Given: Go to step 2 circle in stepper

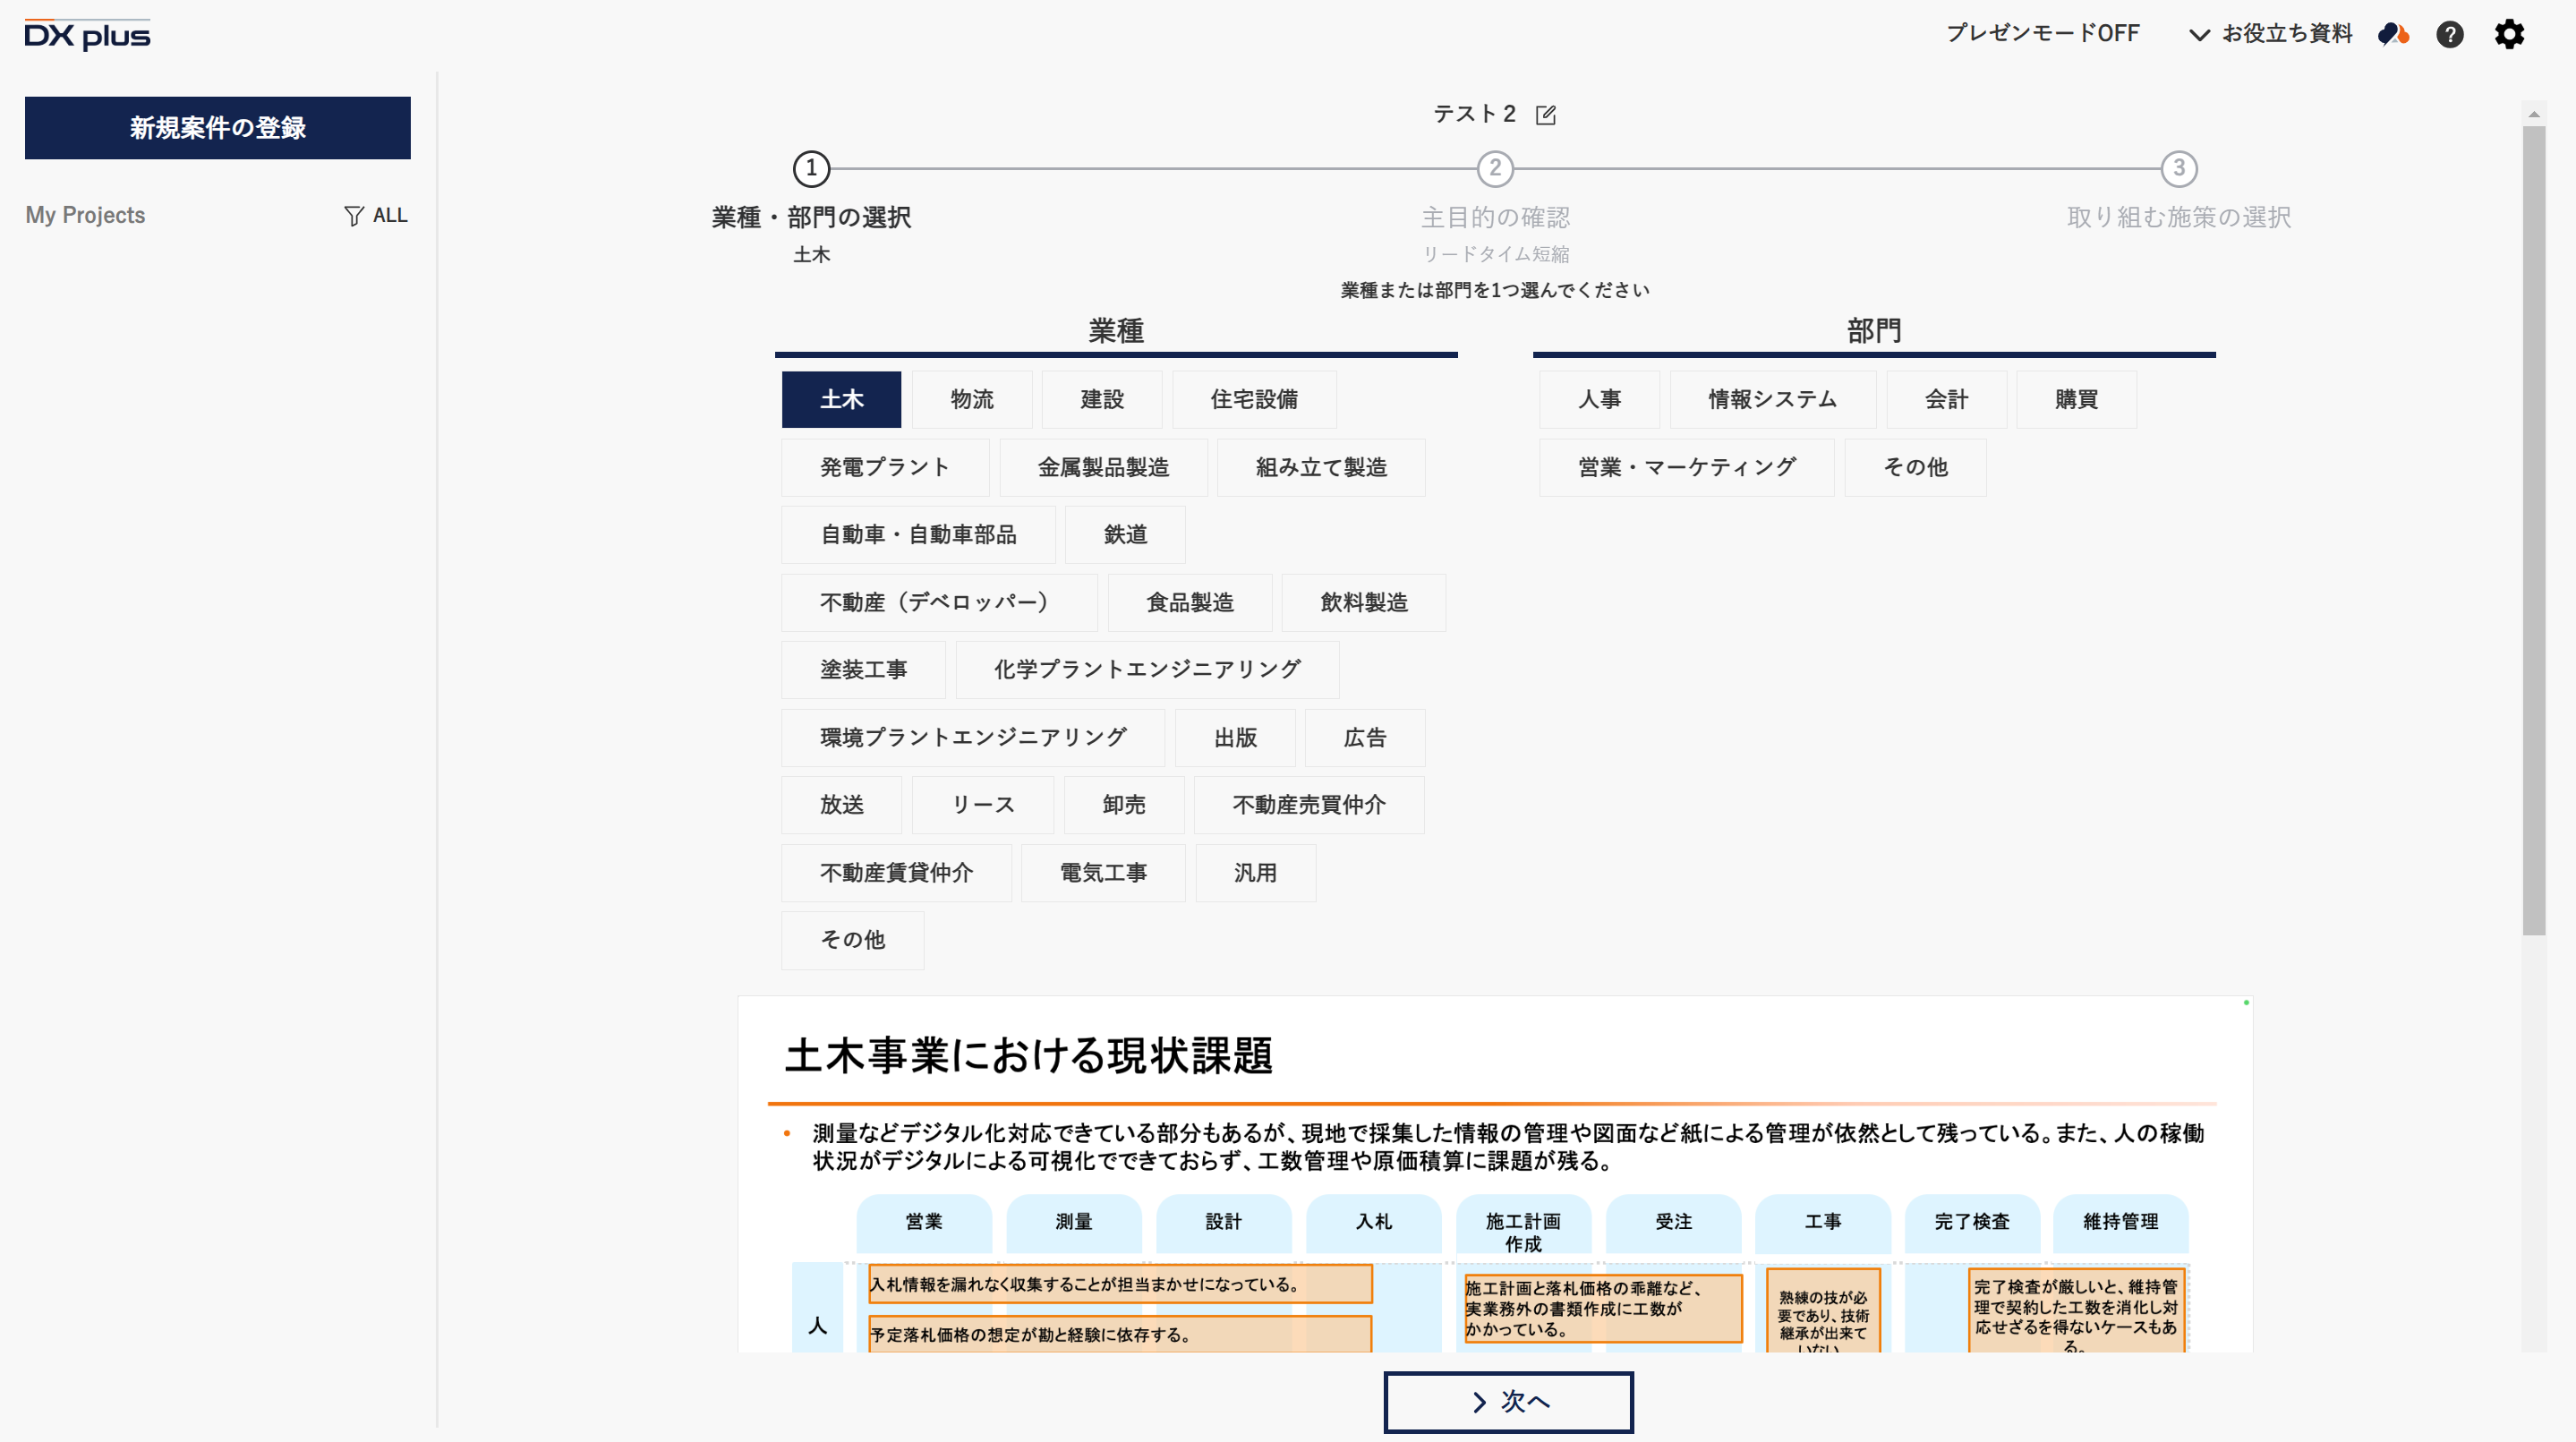Looking at the screenshot, I should click(1495, 169).
